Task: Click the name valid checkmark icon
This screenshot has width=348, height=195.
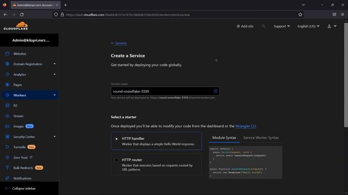Action: pyautogui.click(x=215, y=91)
